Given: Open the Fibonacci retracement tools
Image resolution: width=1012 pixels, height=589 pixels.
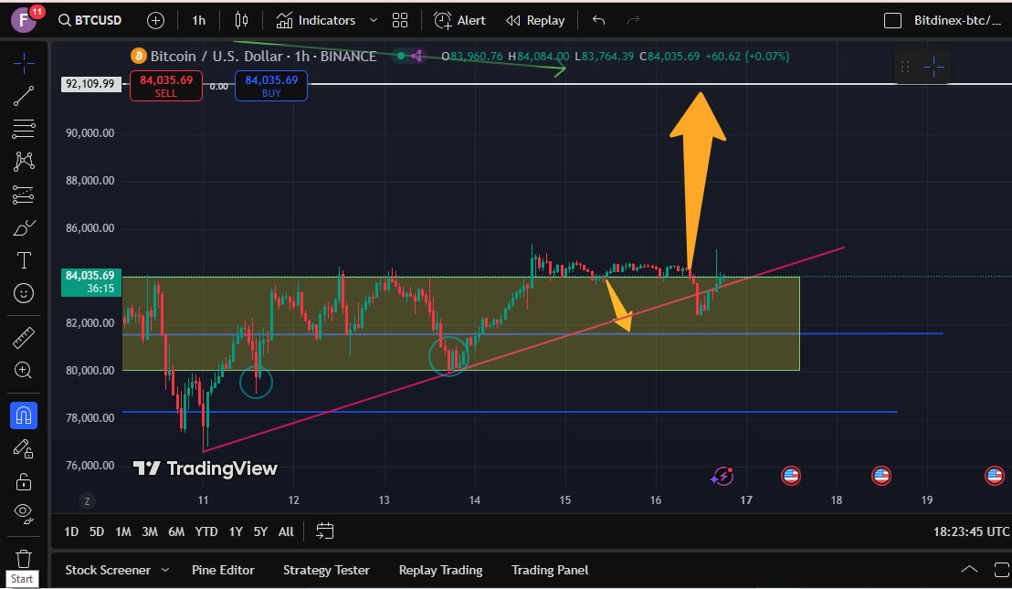Looking at the screenshot, I should [x=24, y=129].
